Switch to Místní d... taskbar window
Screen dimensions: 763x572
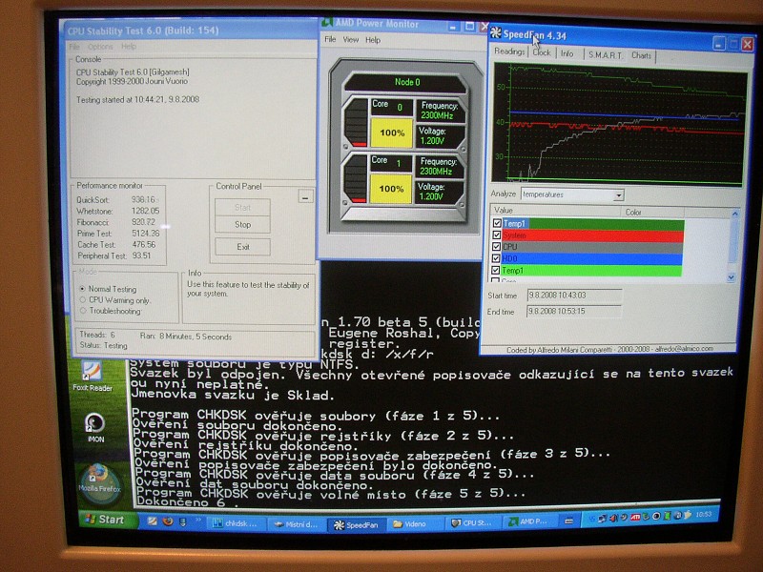click(x=296, y=524)
